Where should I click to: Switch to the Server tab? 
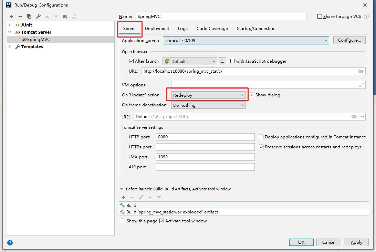(x=129, y=29)
